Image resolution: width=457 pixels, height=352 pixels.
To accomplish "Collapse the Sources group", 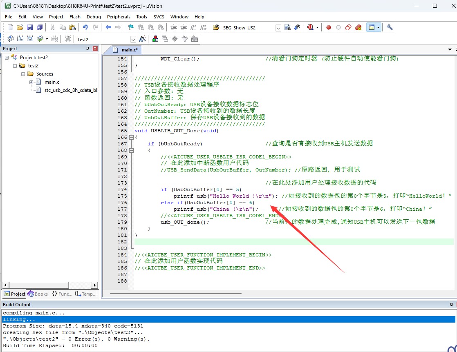I will click(x=23, y=74).
